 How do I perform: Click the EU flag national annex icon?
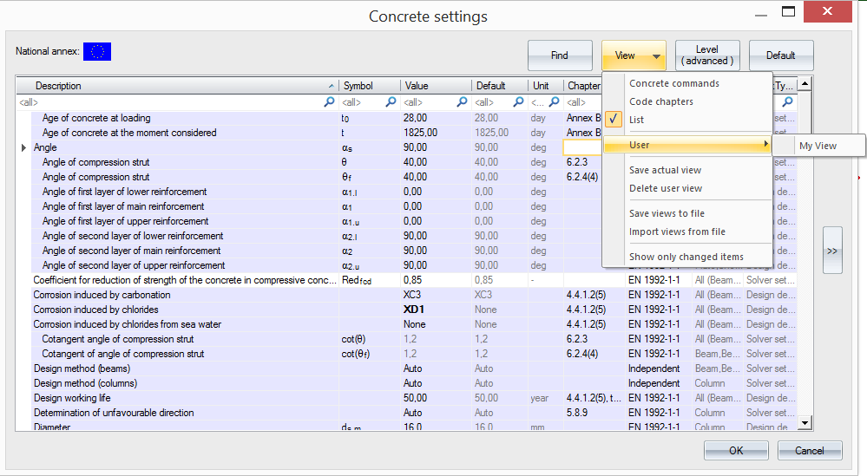coord(97,52)
